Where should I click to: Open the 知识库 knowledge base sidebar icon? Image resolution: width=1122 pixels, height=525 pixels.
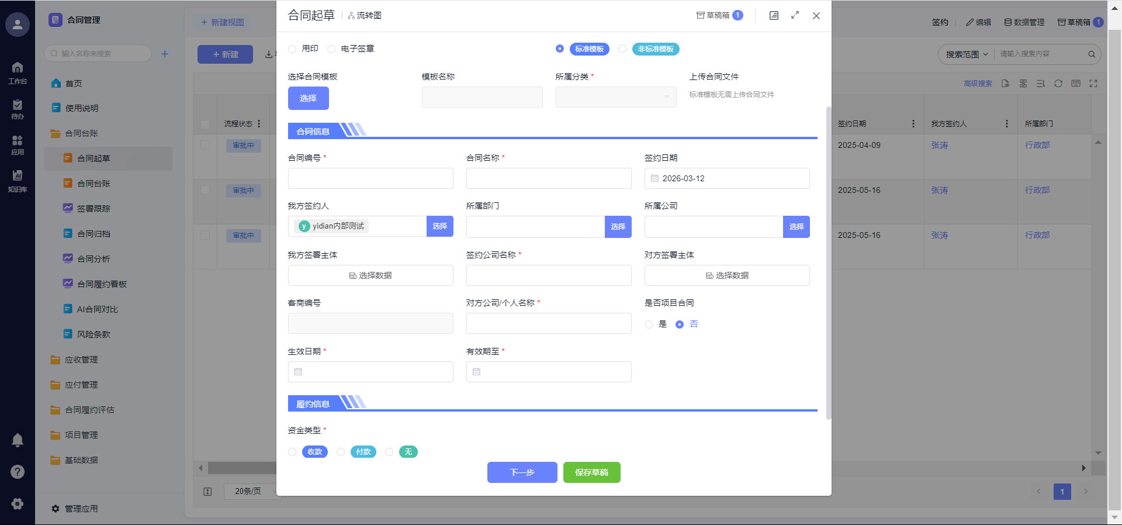18,180
